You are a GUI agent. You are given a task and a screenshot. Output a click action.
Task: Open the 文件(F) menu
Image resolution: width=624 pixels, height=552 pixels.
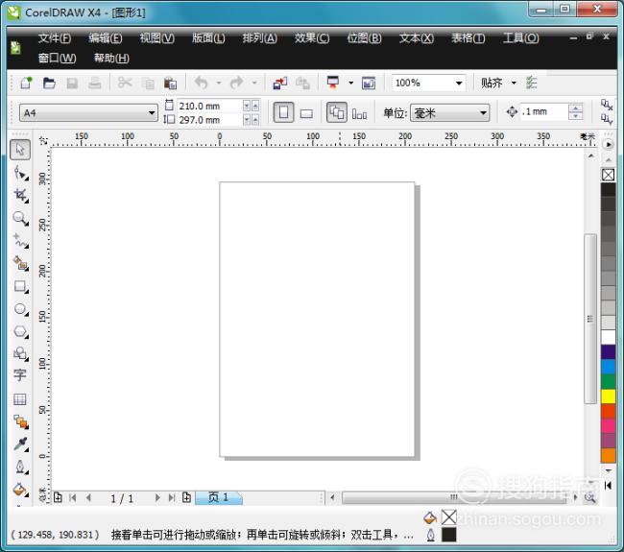click(55, 38)
